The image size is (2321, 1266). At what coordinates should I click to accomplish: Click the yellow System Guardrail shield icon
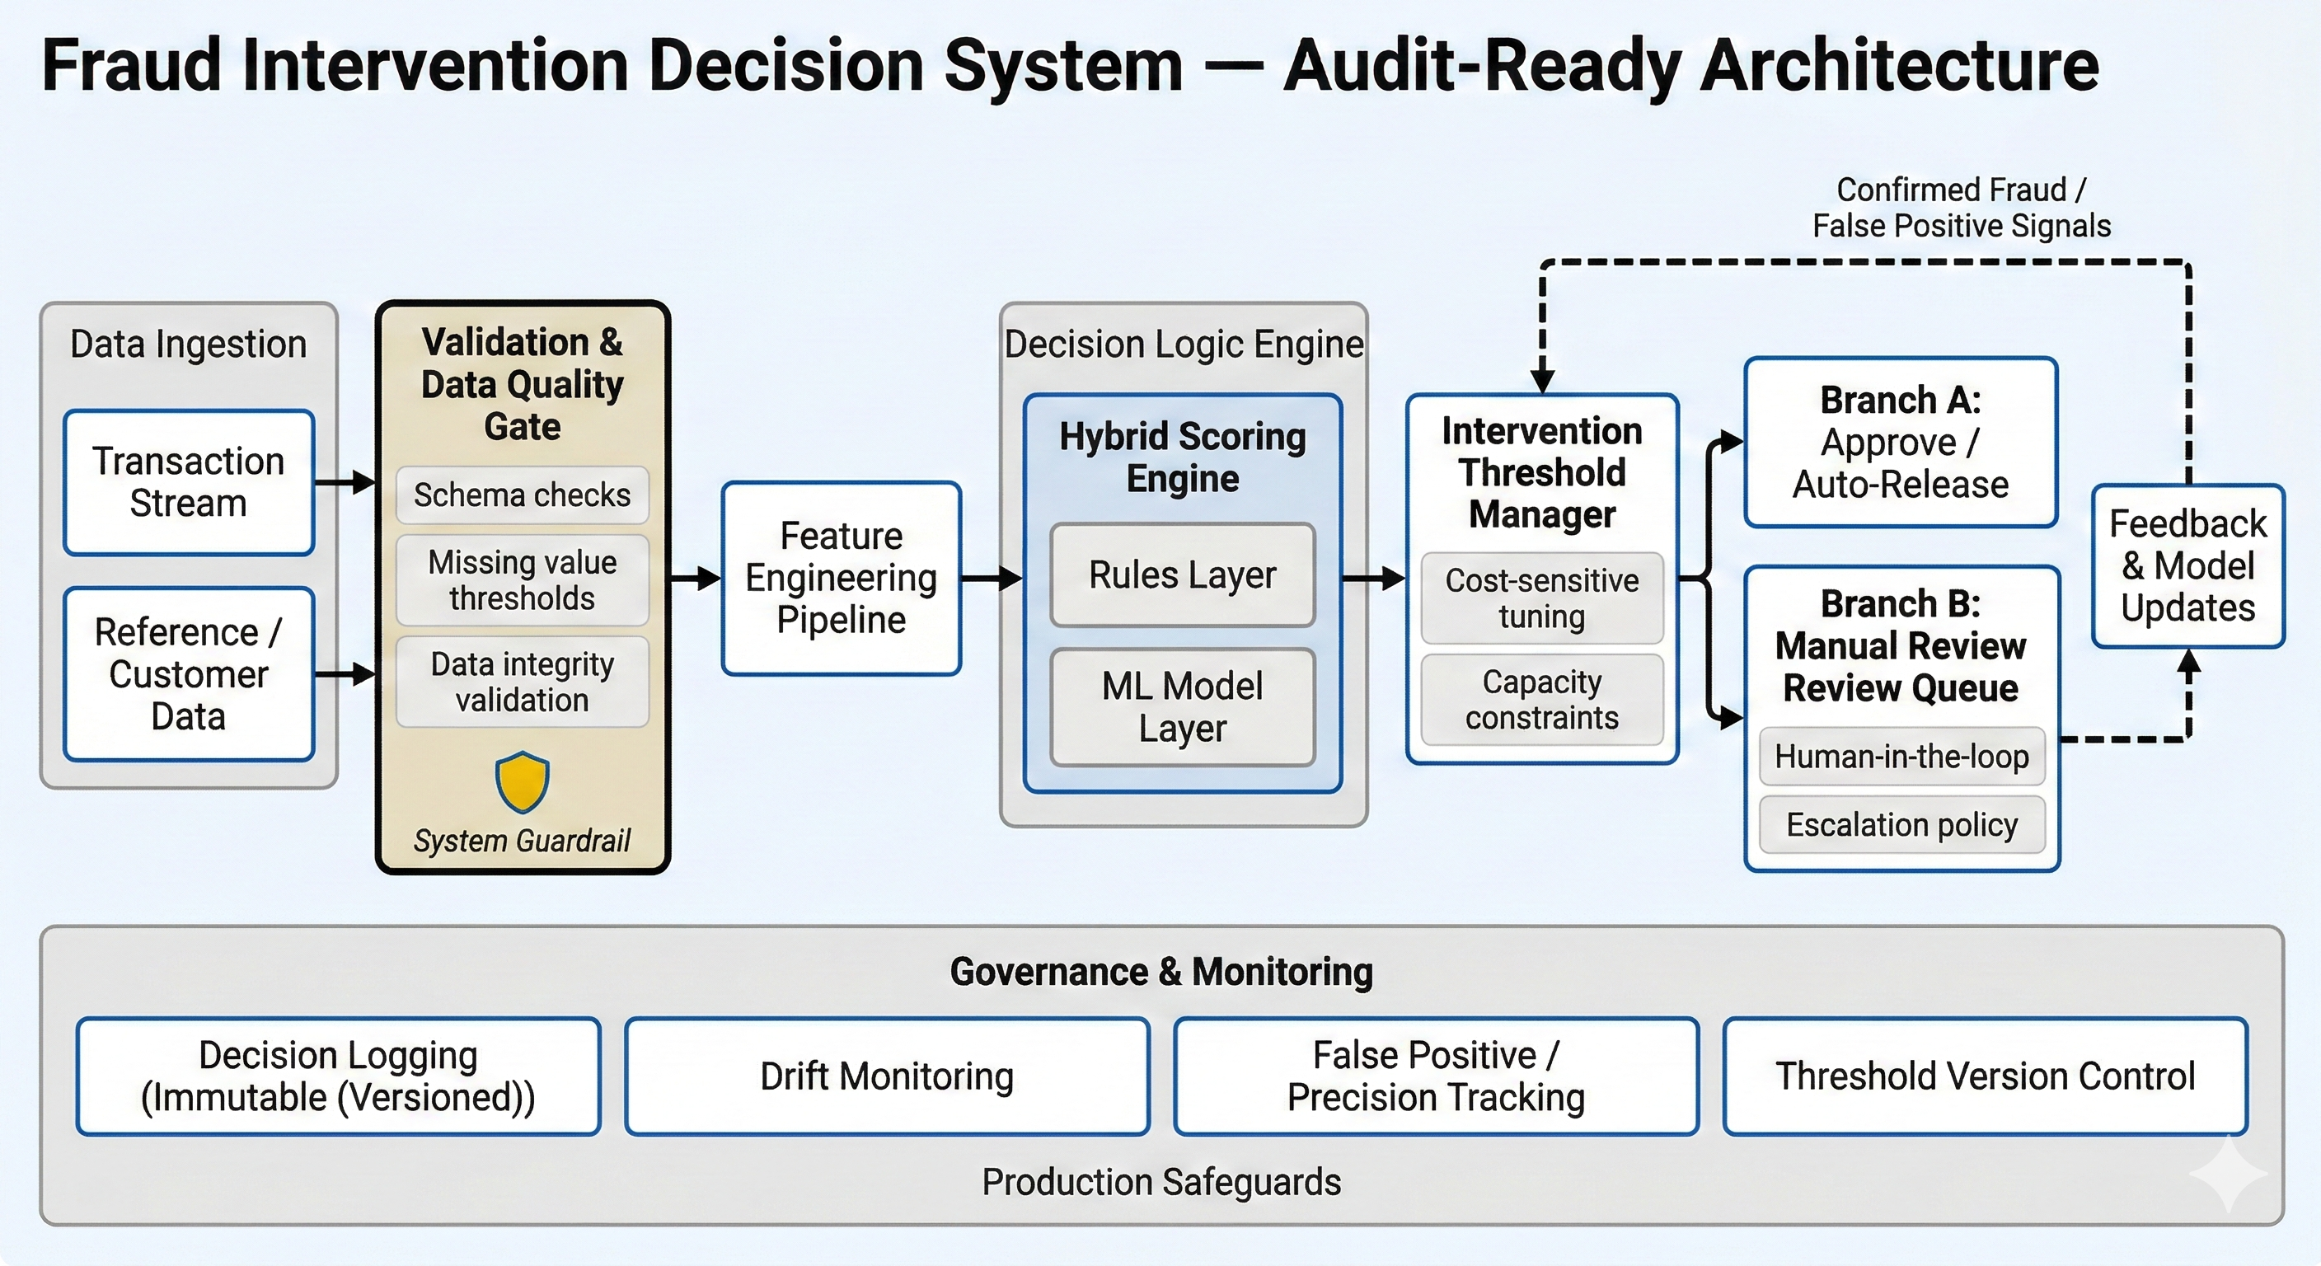522,782
